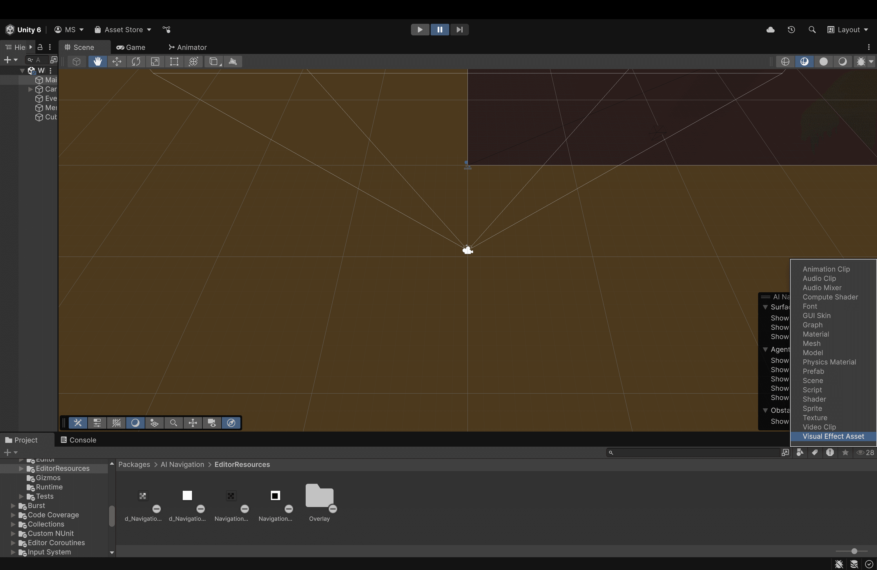The width and height of the screenshot is (877, 570).
Task: Open the Undo History icon
Action: (x=791, y=30)
